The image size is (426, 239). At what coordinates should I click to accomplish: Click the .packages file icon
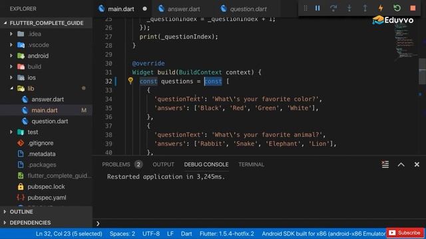(21, 165)
